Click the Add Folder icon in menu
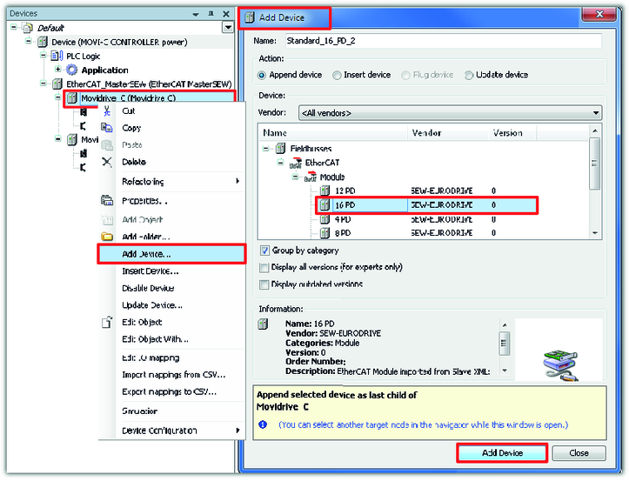The height and width of the screenshot is (481, 629). click(x=107, y=237)
